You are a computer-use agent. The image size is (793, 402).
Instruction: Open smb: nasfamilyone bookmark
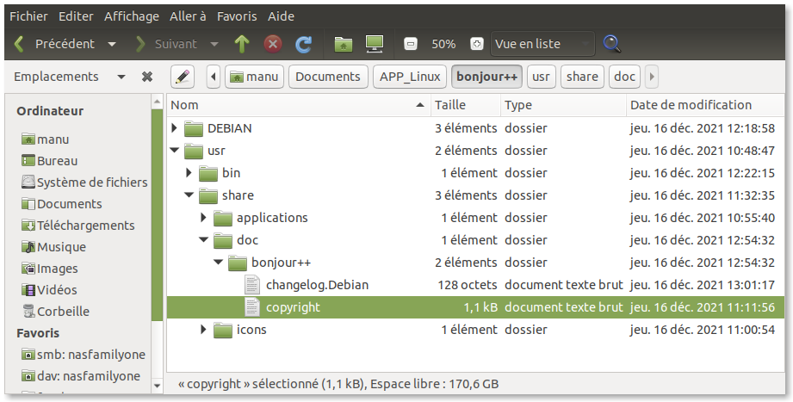(83, 355)
